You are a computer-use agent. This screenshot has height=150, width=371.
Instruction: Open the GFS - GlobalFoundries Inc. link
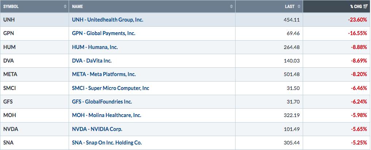pos(102,102)
